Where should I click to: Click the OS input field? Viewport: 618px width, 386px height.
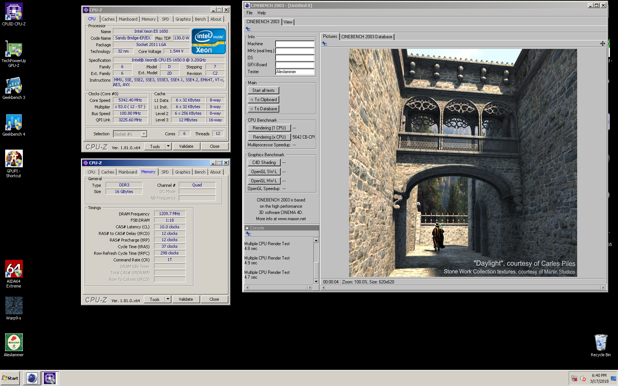pos(295,58)
